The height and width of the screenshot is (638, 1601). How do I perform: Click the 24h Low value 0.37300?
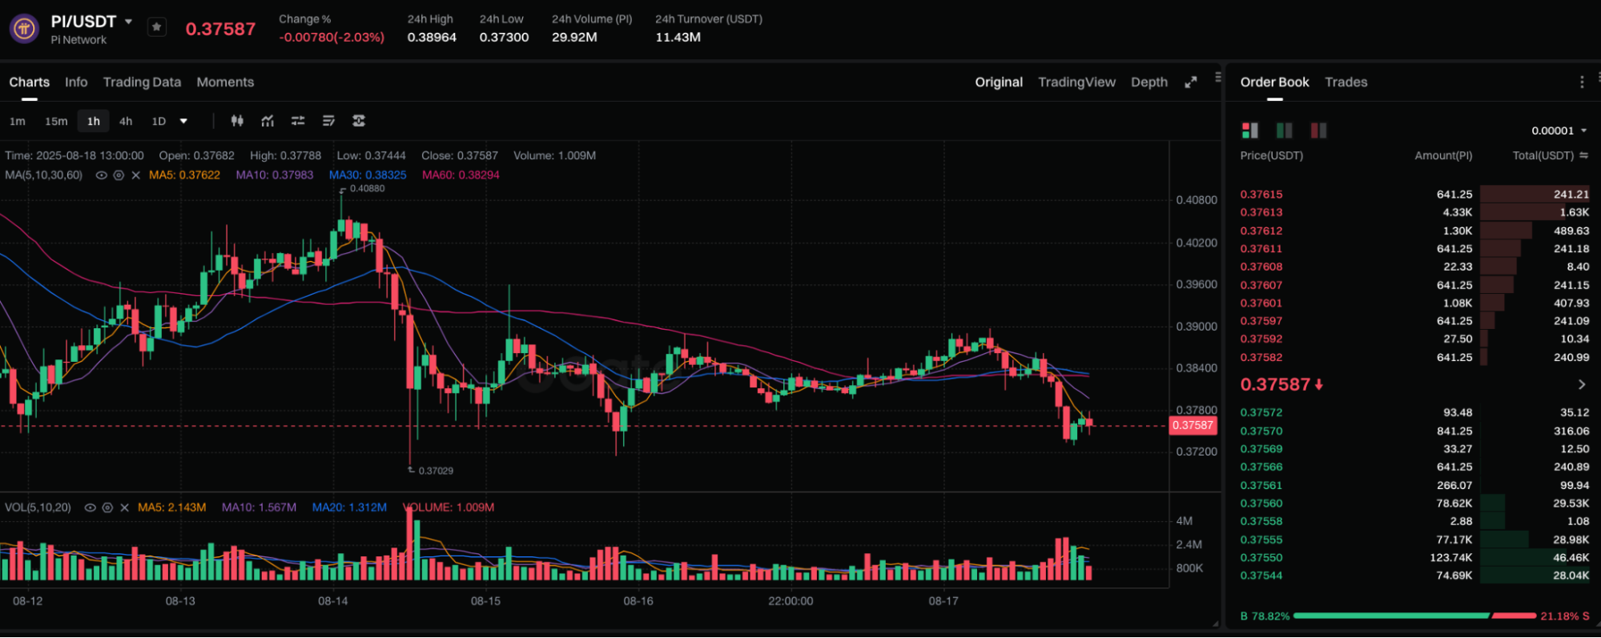[x=504, y=37]
